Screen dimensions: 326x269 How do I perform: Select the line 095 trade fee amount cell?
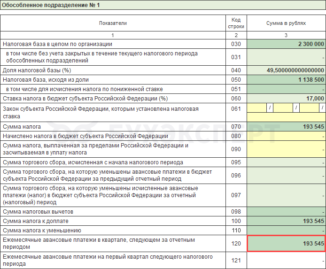coord(286,162)
